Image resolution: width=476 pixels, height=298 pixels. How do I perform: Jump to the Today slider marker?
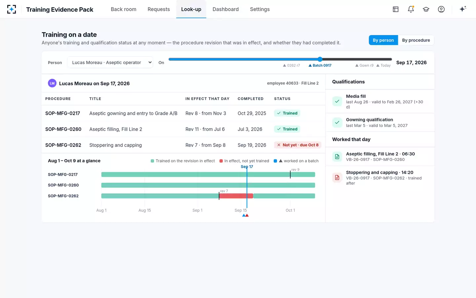tap(383, 66)
